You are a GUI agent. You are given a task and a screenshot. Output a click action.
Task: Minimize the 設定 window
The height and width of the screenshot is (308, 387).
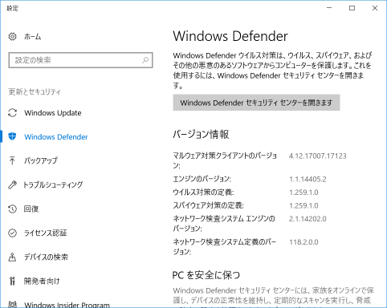pyautogui.click(x=329, y=8)
